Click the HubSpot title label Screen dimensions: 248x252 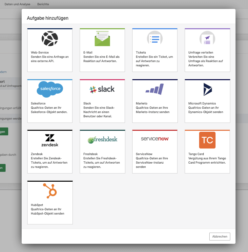tap(37, 205)
